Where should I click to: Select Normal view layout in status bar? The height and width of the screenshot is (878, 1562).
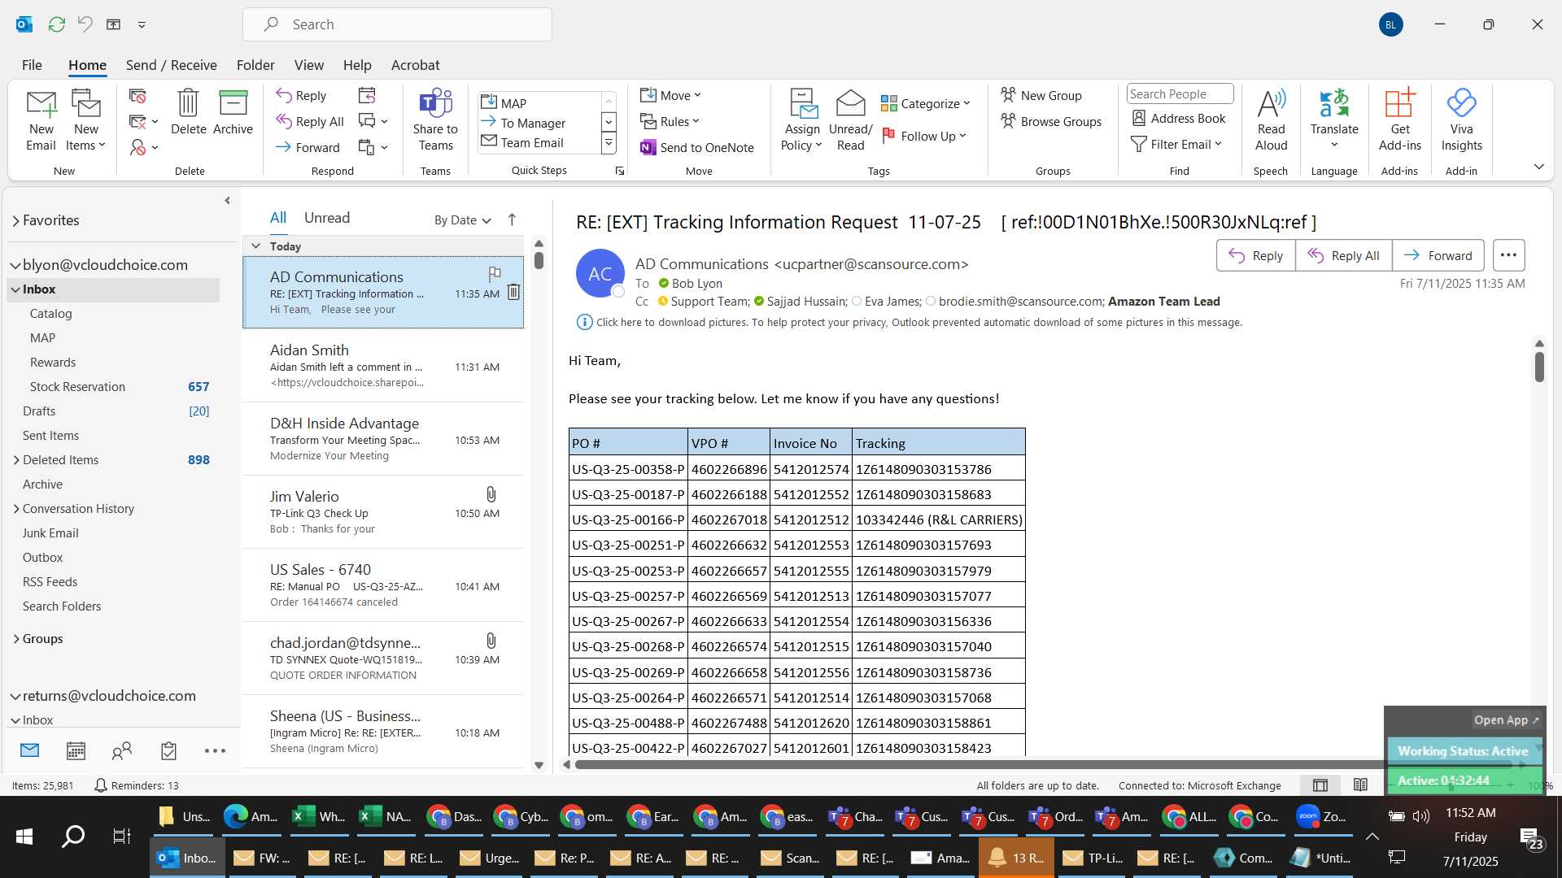[x=1320, y=785]
